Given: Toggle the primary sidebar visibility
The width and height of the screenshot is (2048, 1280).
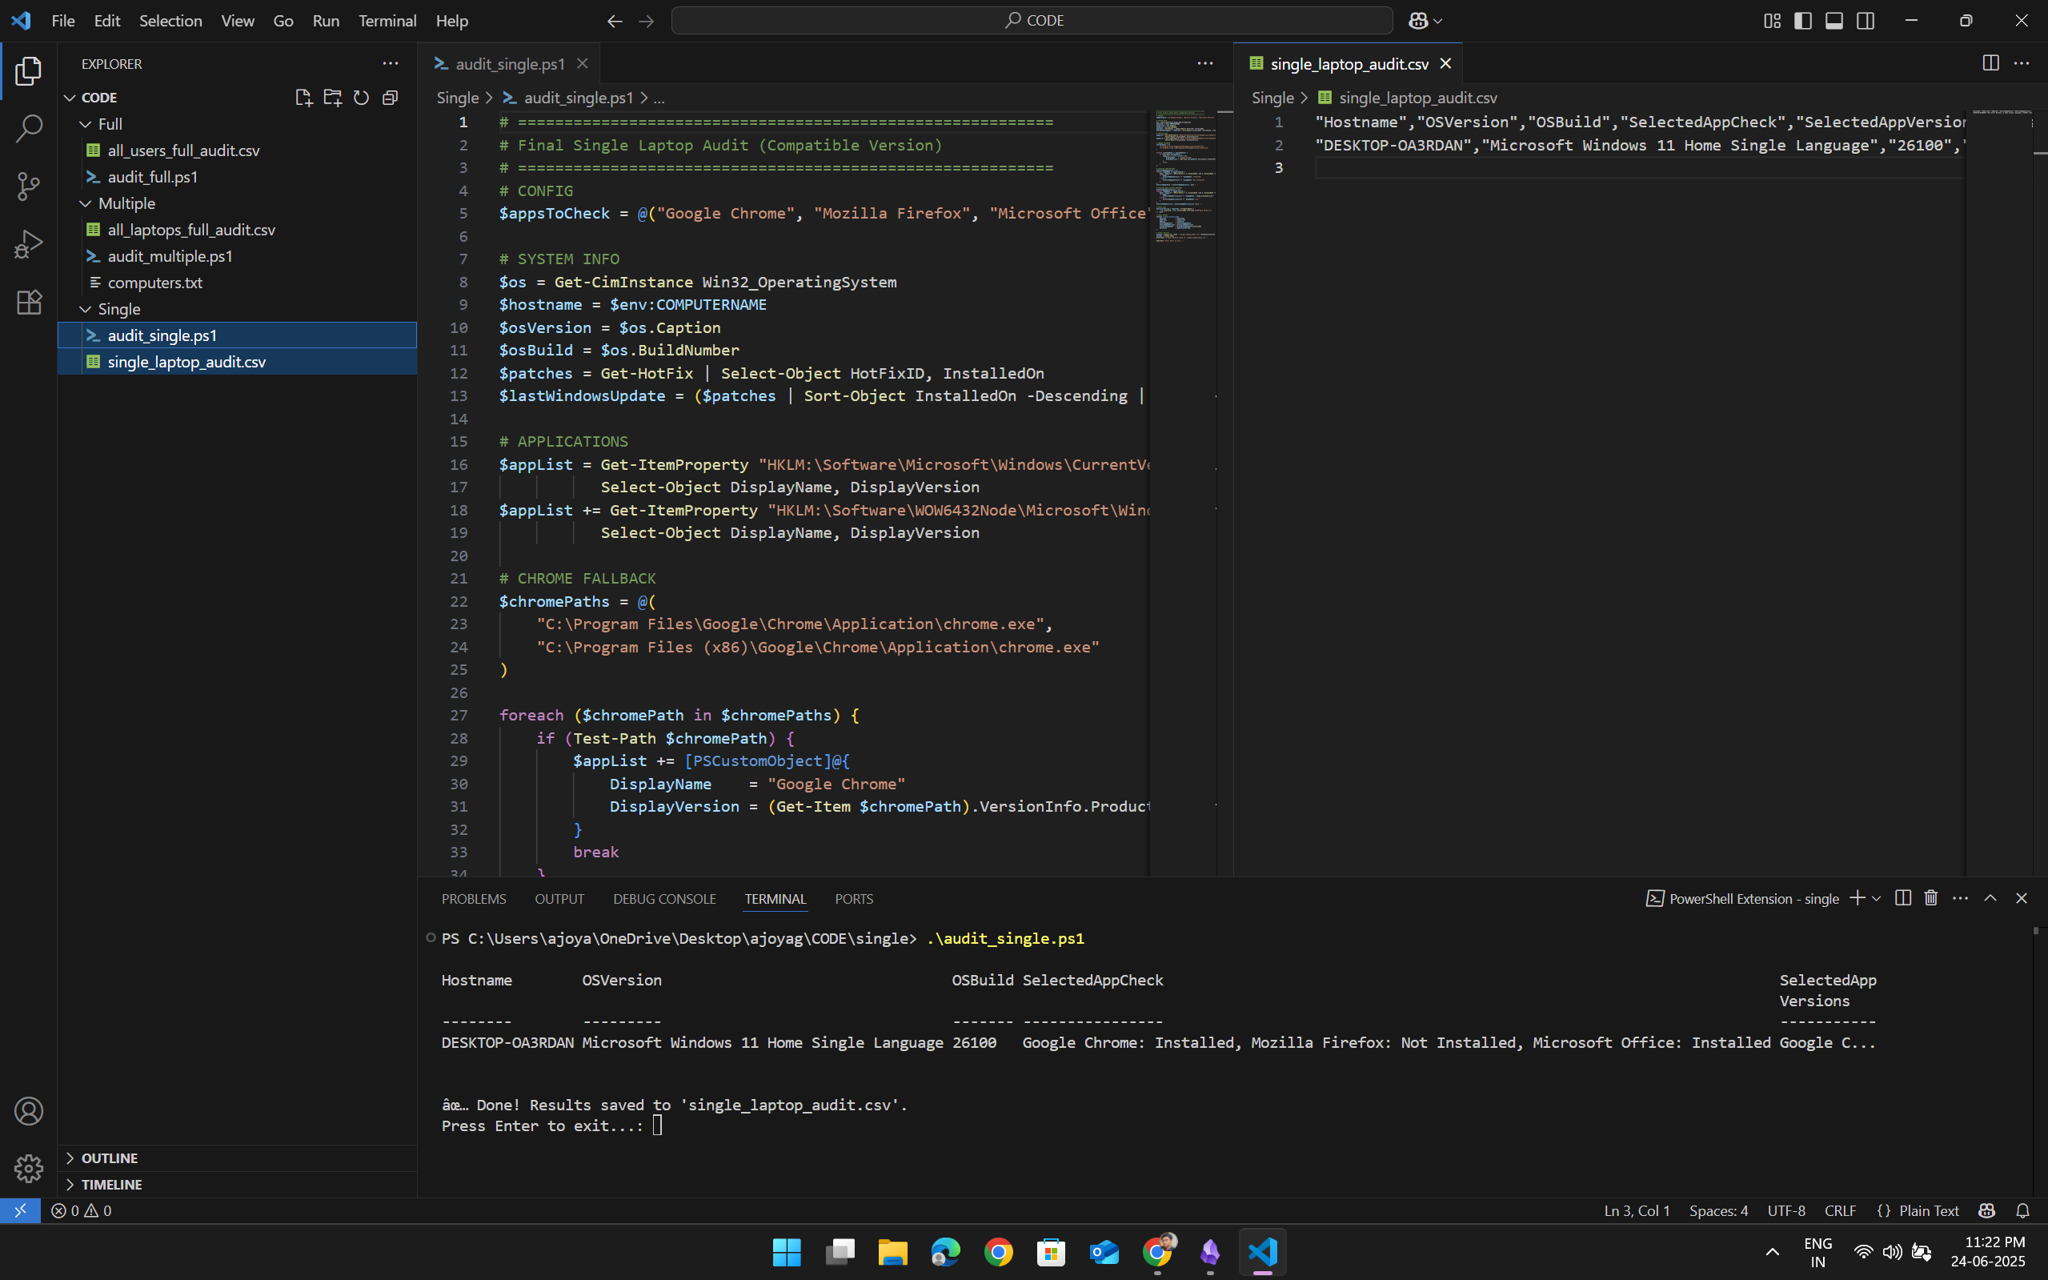Looking at the screenshot, I should (x=1802, y=20).
